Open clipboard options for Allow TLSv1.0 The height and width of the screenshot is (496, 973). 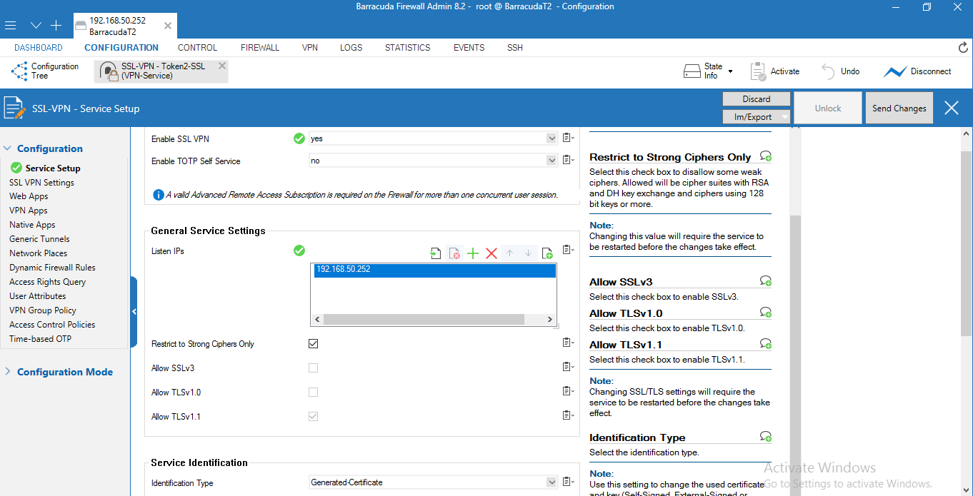pyautogui.click(x=568, y=392)
